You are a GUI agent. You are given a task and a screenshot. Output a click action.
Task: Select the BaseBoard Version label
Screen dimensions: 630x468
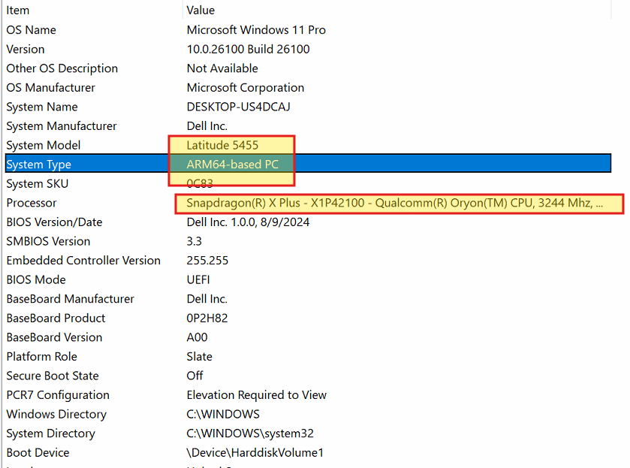click(x=54, y=337)
